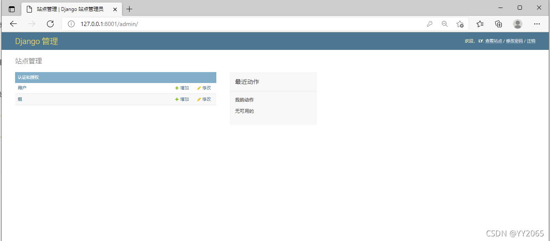Click the 站点管理 page heading
This screenshot has width=550, height=241.
click(29, 61)
